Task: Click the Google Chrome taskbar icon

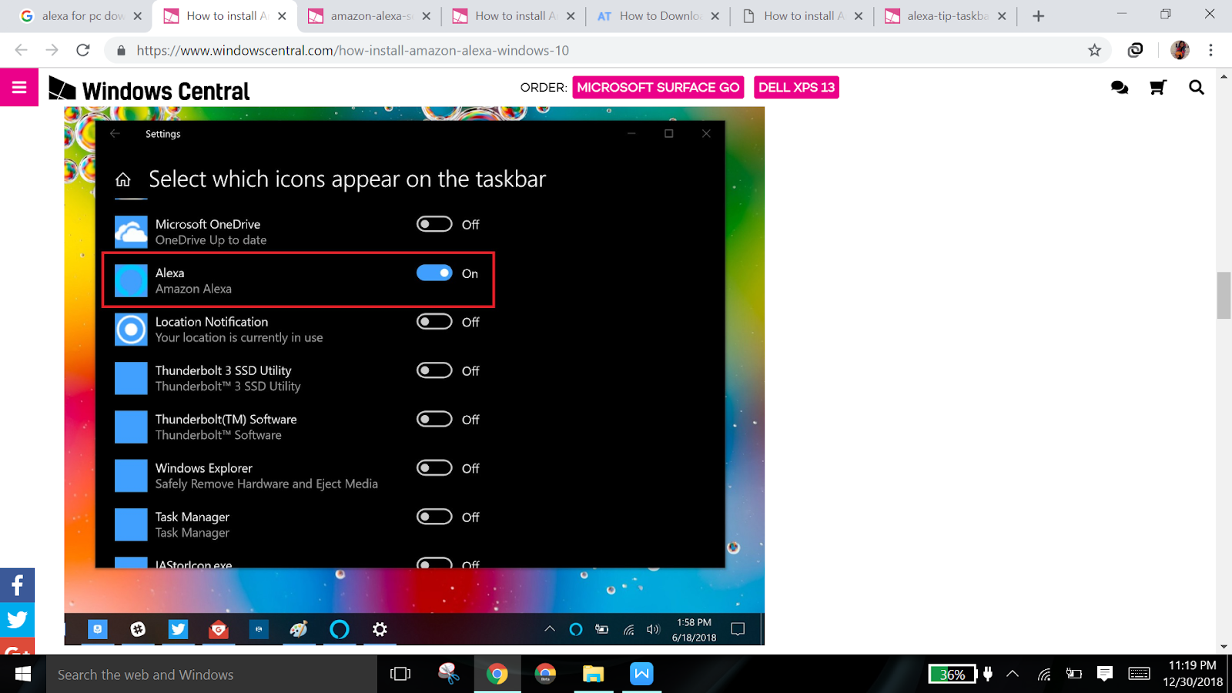Action: (497, 675)
